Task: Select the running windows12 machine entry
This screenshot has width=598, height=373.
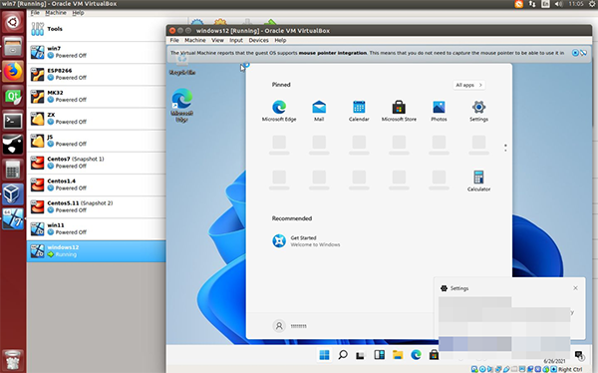Action: pyautogui.click(x=96, y=251)
